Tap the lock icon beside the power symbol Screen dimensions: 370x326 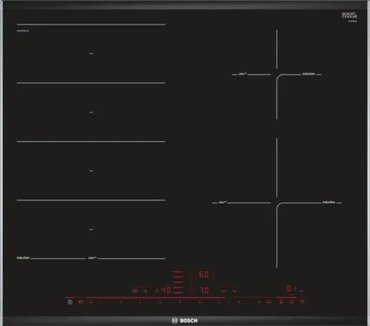tap(80, 302)
